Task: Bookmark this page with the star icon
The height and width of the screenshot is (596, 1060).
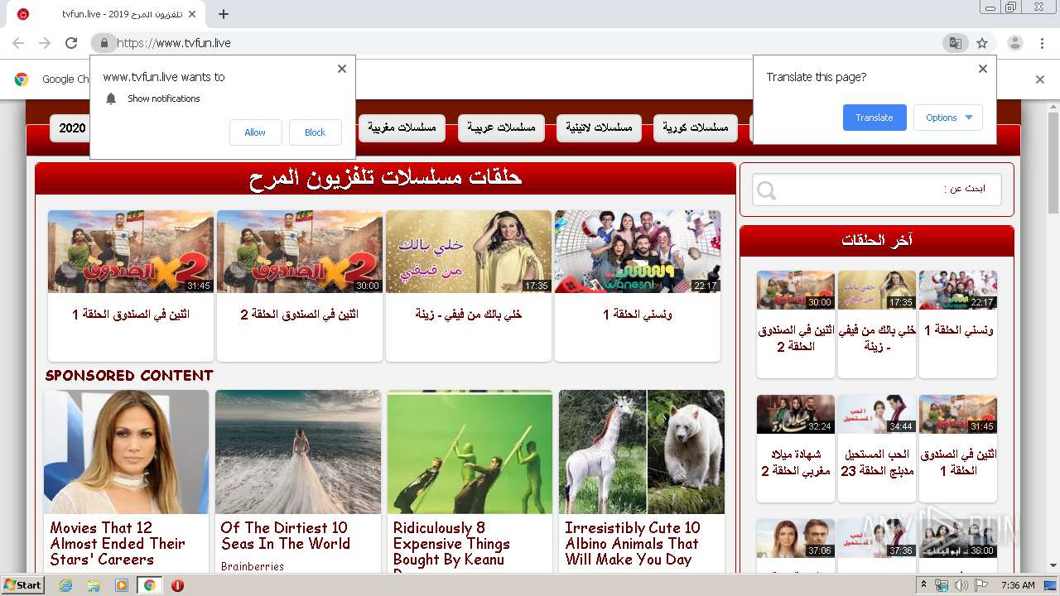Action: pos(982,43)
